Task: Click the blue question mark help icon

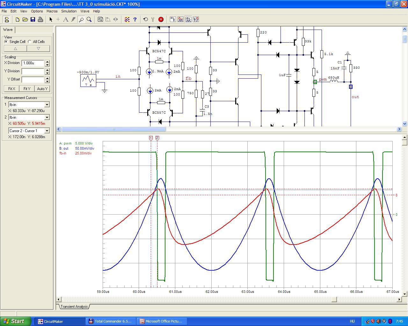Action: click(135, 19)
